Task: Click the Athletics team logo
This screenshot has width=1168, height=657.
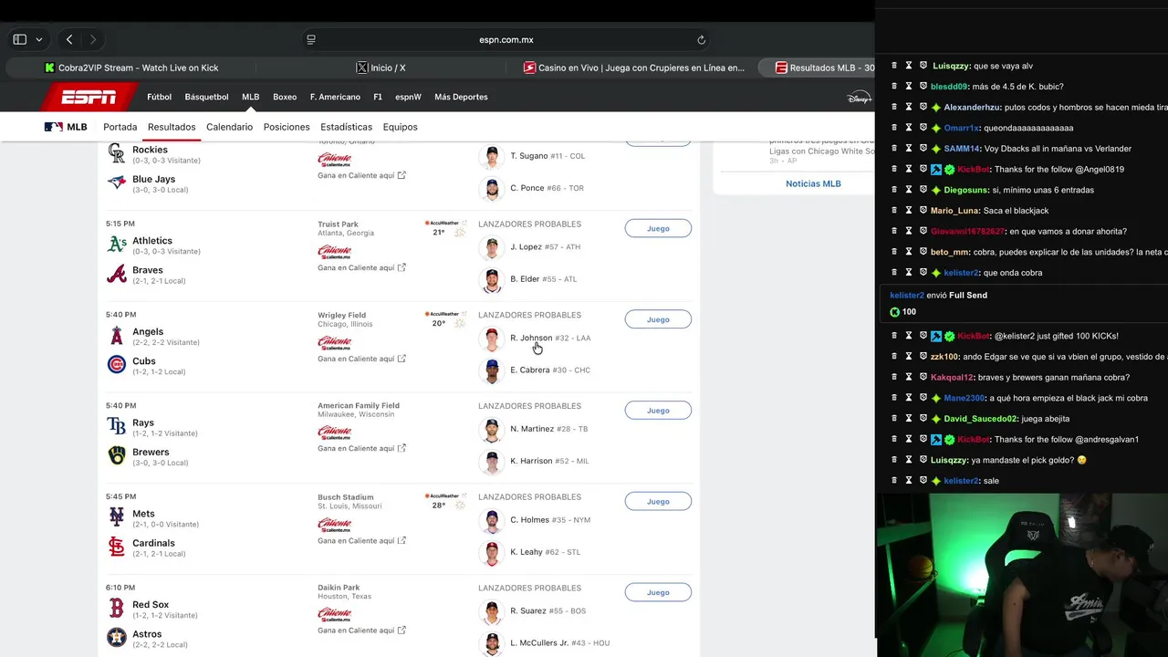Action: pos(117,245)
